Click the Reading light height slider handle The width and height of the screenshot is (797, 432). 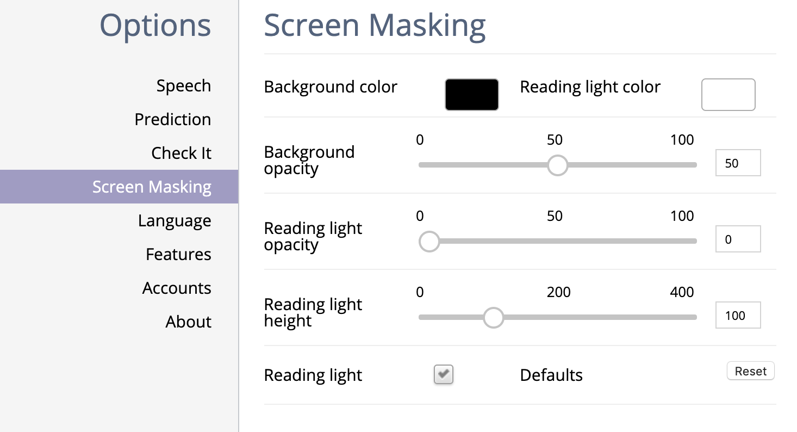[x=493, y=317]
